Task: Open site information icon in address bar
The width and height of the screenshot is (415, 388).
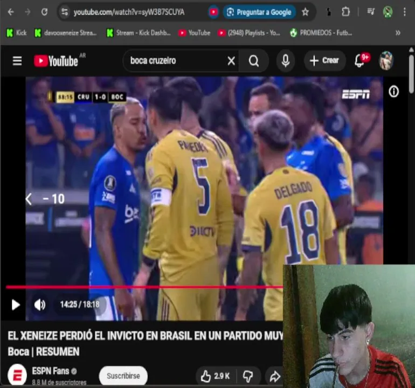Action: (x=65, y=12)
